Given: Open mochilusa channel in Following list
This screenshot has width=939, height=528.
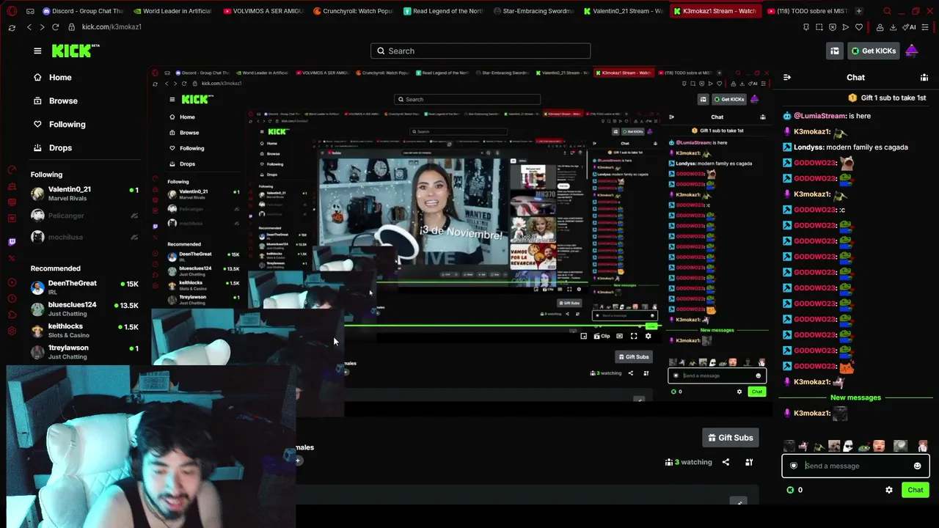Looking at the screenshot, I should tap(84, 238).
